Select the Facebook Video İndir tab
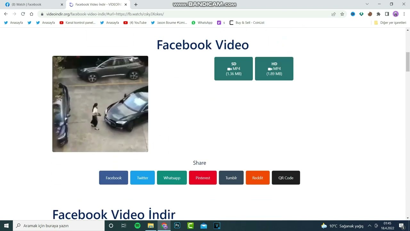Image resolution: width=410 pixels, height=231 pixels. pyautogui.click(x=98, y=4)
